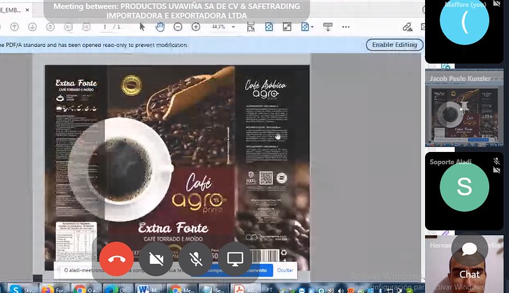Toggle the camera on in meeting

click(x=157, y=259)
